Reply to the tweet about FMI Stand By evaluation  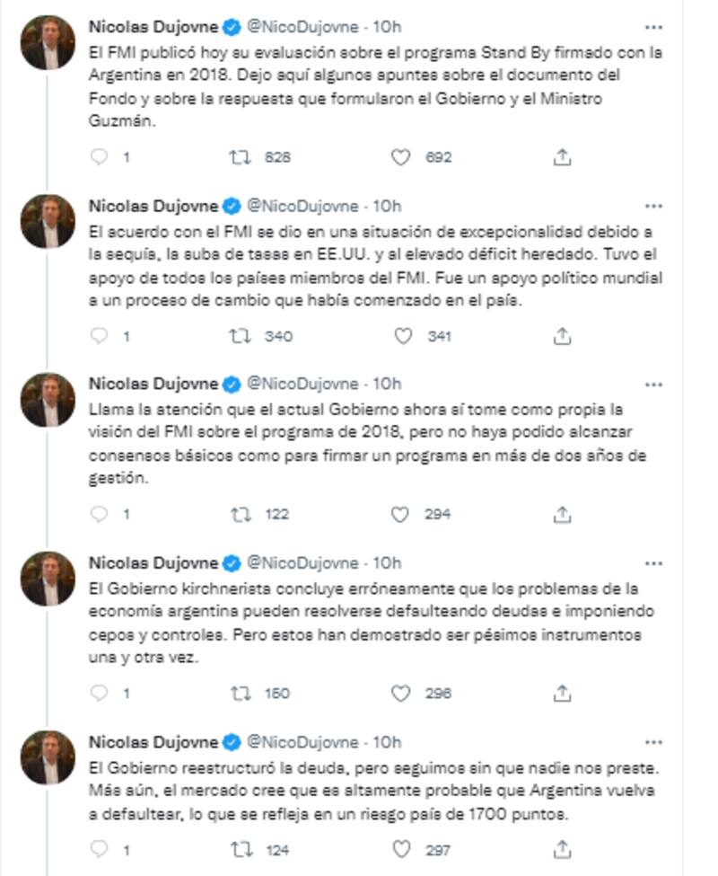click(x=101, y=157)
